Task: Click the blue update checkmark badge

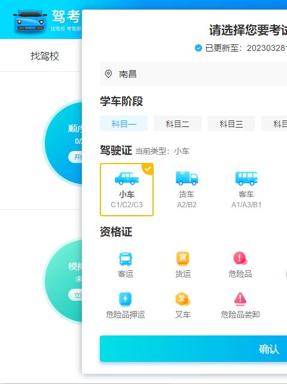Action: click(199, 48)
